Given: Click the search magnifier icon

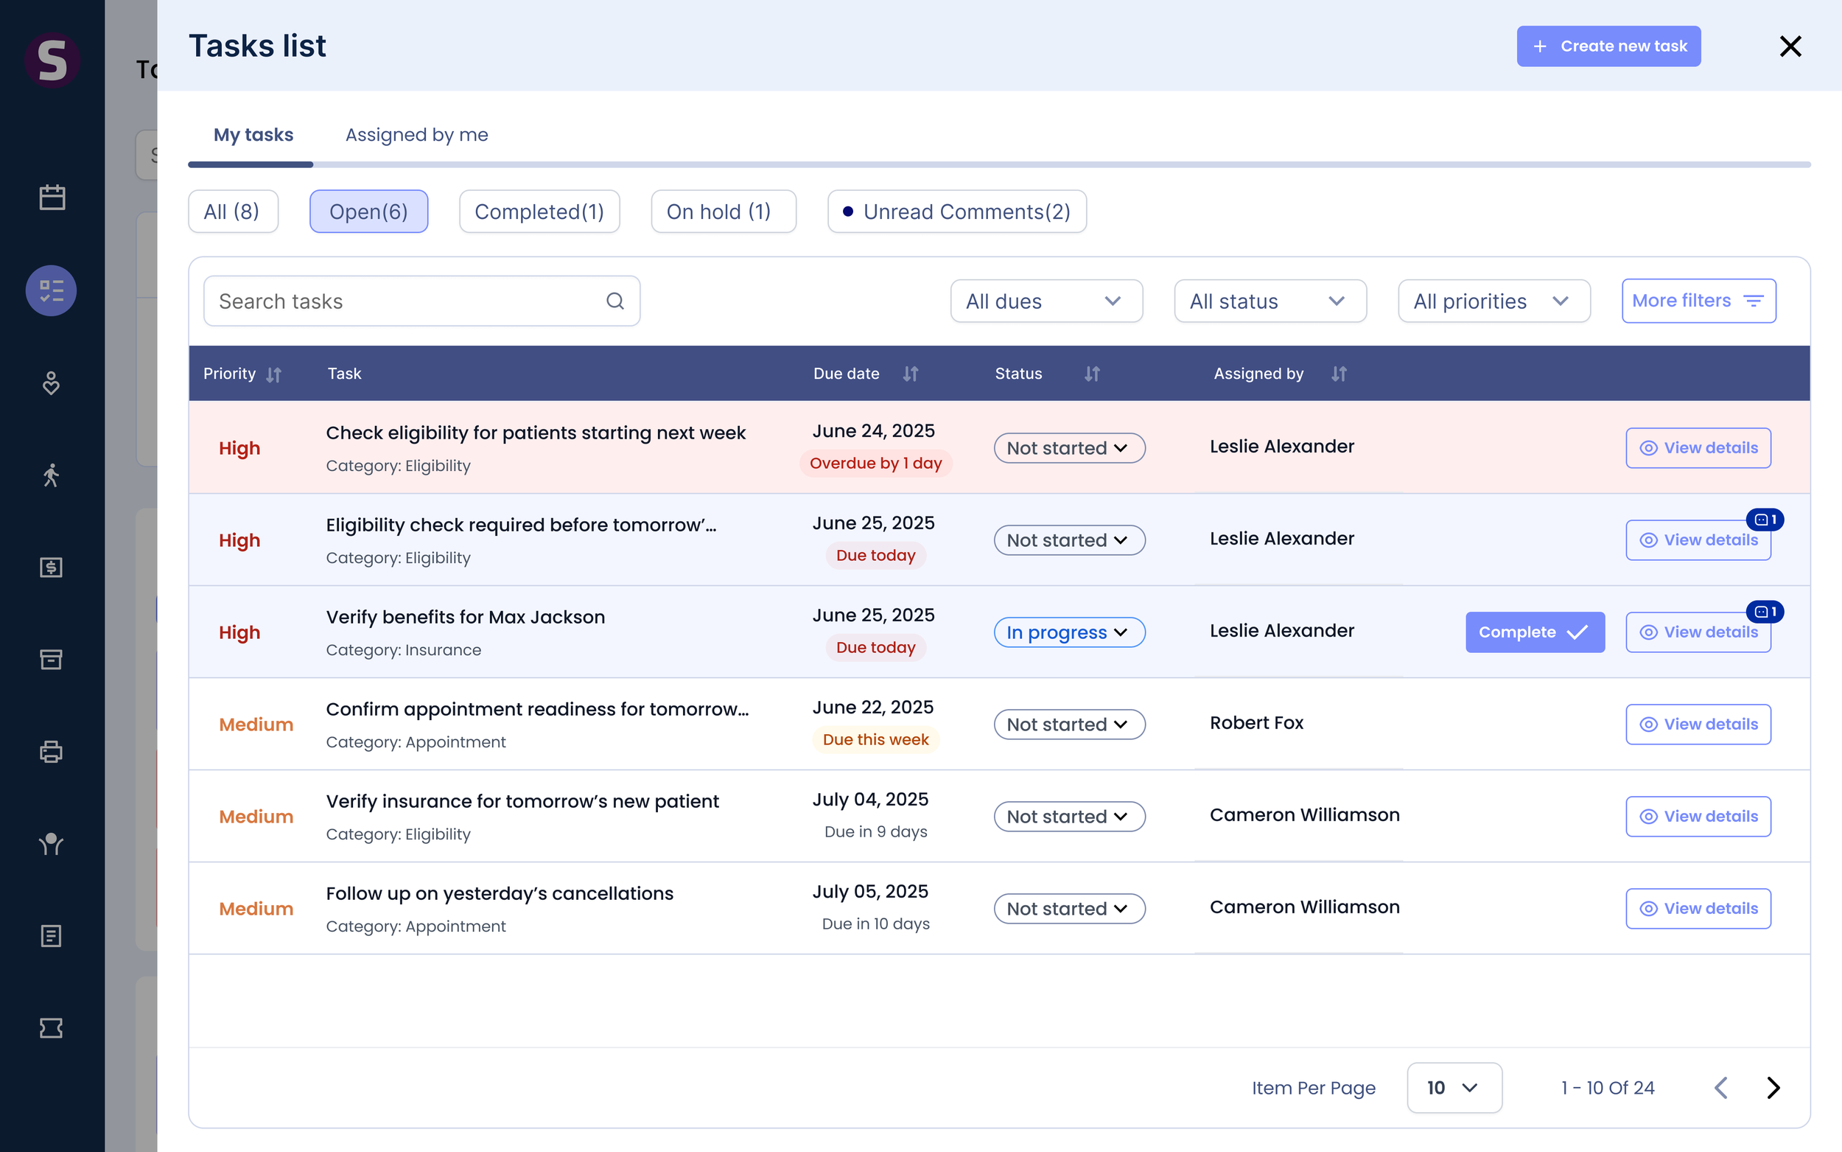Looking at the screenshot, I should pyautogui.click(x=615, y=301).
